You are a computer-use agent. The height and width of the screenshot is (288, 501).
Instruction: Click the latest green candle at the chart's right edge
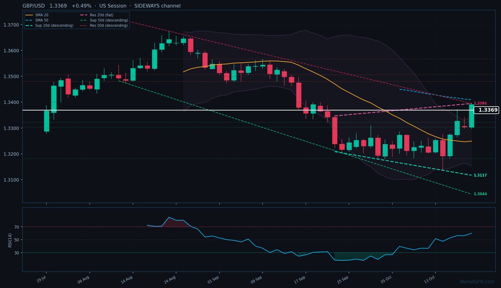click(x=471, y=116)
